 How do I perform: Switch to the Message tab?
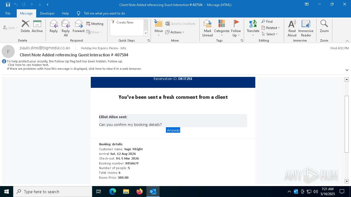pos(26,13)
